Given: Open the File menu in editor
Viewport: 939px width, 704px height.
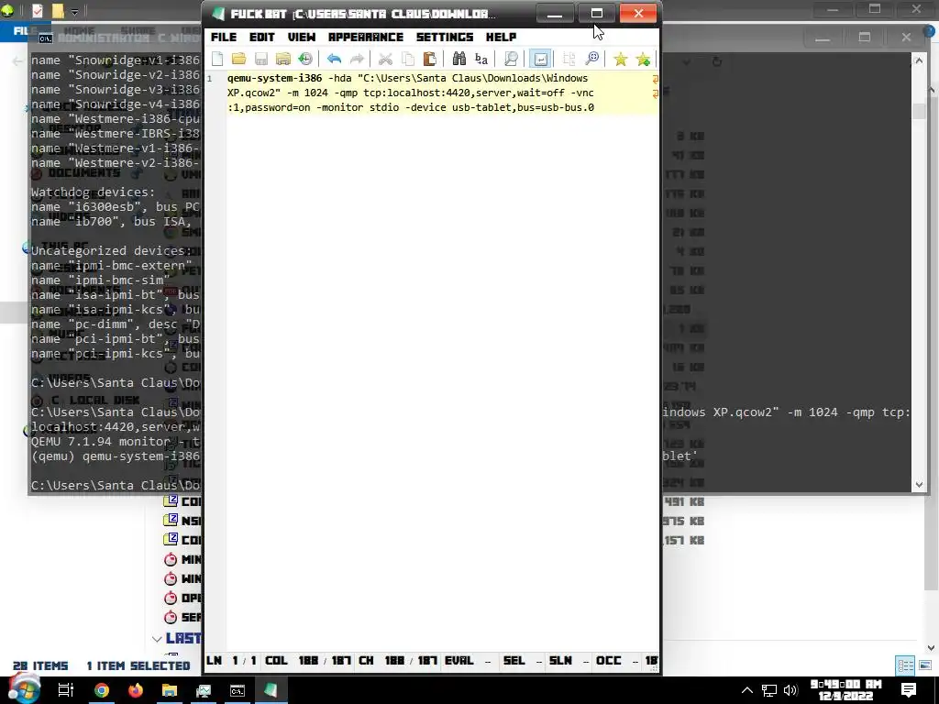Looking at the screenshot, I should 224,37.
